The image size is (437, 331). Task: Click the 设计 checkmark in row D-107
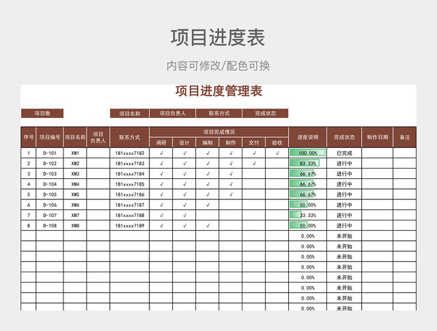[184, 216]
